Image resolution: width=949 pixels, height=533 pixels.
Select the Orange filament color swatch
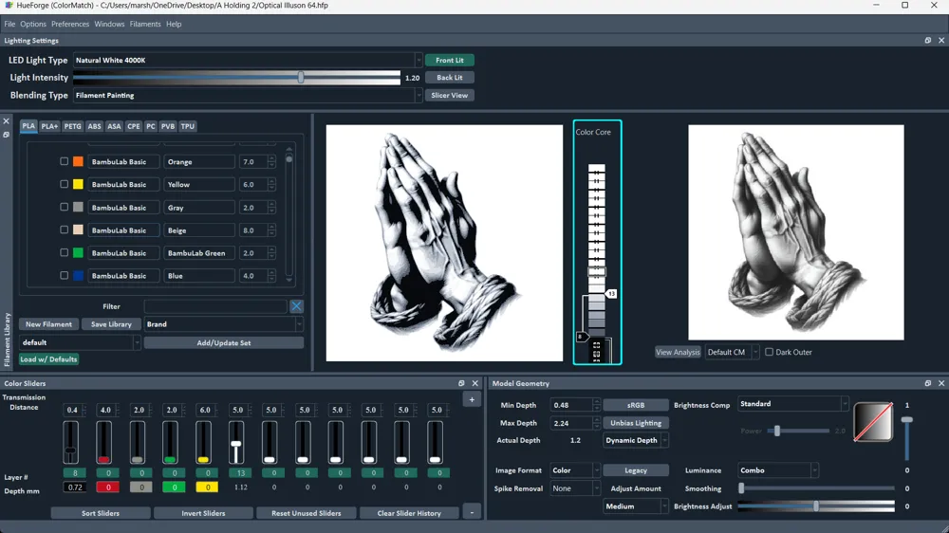78,161
